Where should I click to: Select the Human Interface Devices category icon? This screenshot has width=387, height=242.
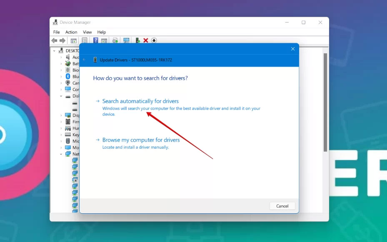coord(68,128)
